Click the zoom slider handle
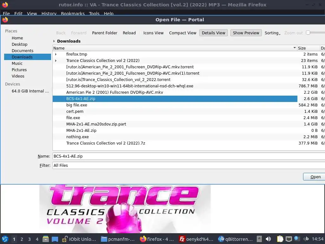 coord(308,33)
